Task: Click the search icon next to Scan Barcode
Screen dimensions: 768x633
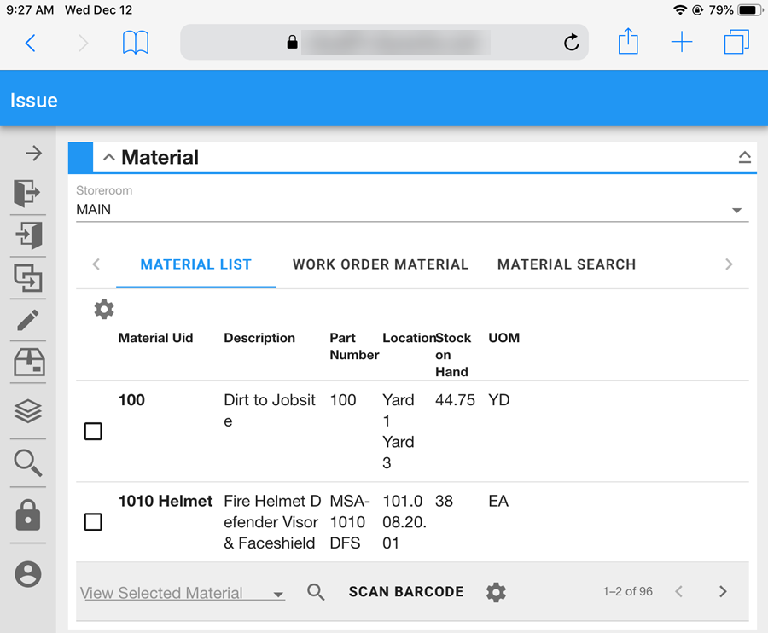Action: (x=316, y=592)
